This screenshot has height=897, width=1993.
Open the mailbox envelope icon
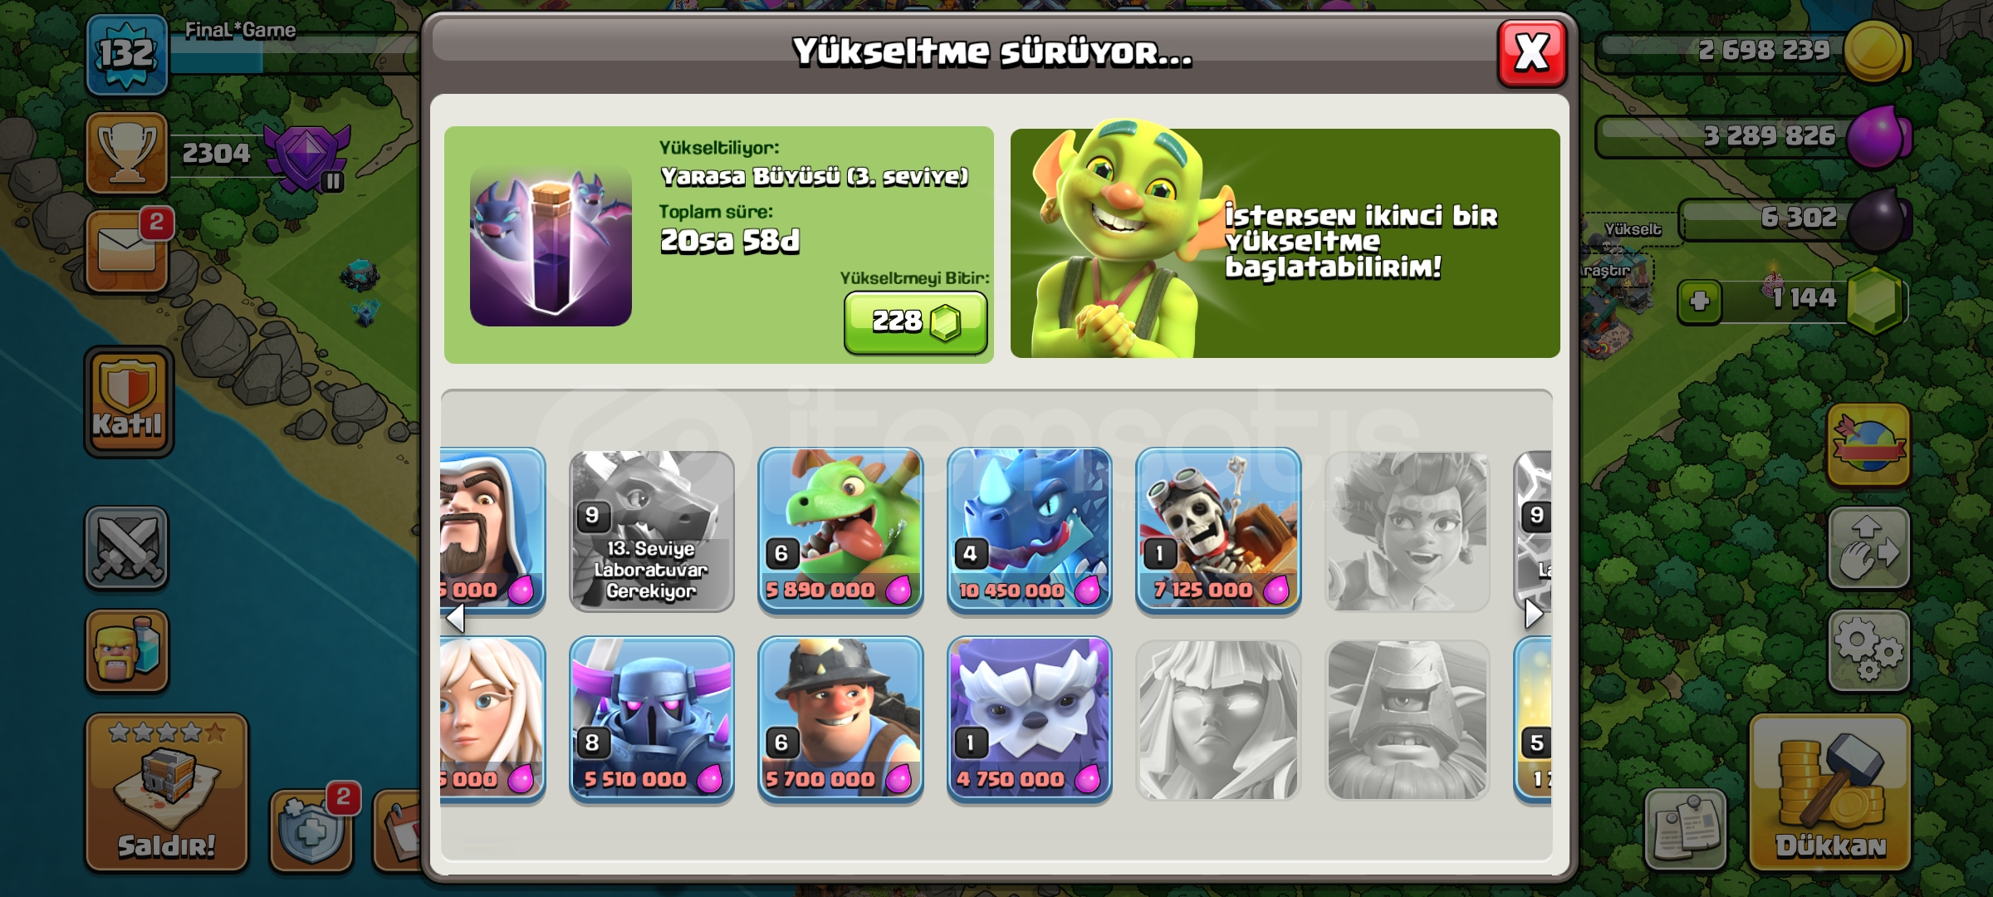[x=127, y=251]
